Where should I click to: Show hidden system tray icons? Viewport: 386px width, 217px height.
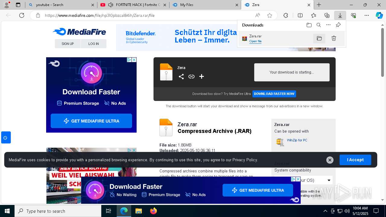pos(325,211)
